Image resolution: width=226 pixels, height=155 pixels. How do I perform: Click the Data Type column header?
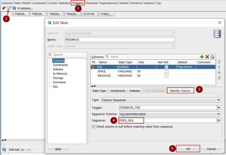click(x=127, y=62)
